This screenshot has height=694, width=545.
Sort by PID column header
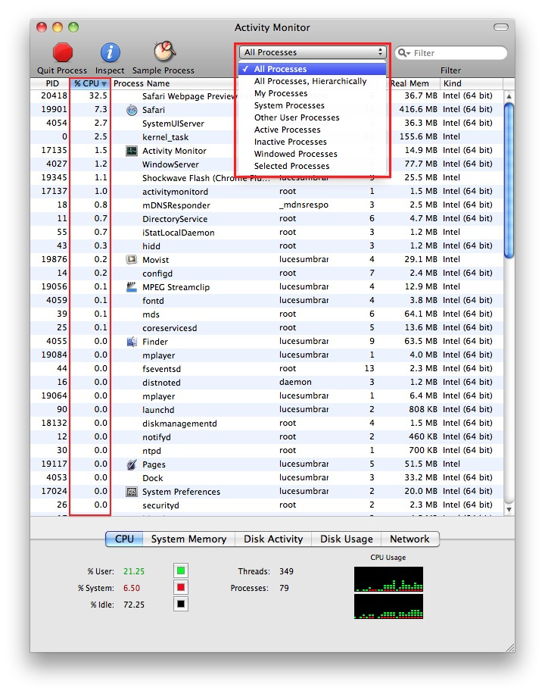(x=50, y=83)
